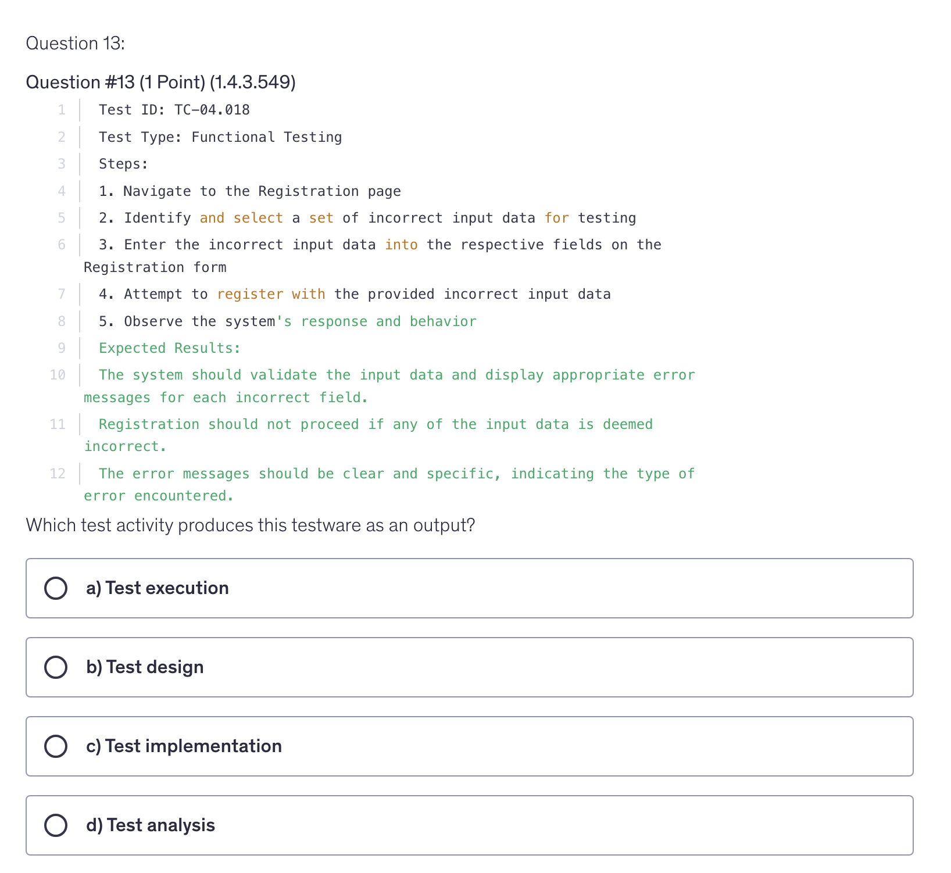Click line number 12 in the code gutter
This screenshot has width=951, height=873.
pyautogui.click(x=58, y=474)
